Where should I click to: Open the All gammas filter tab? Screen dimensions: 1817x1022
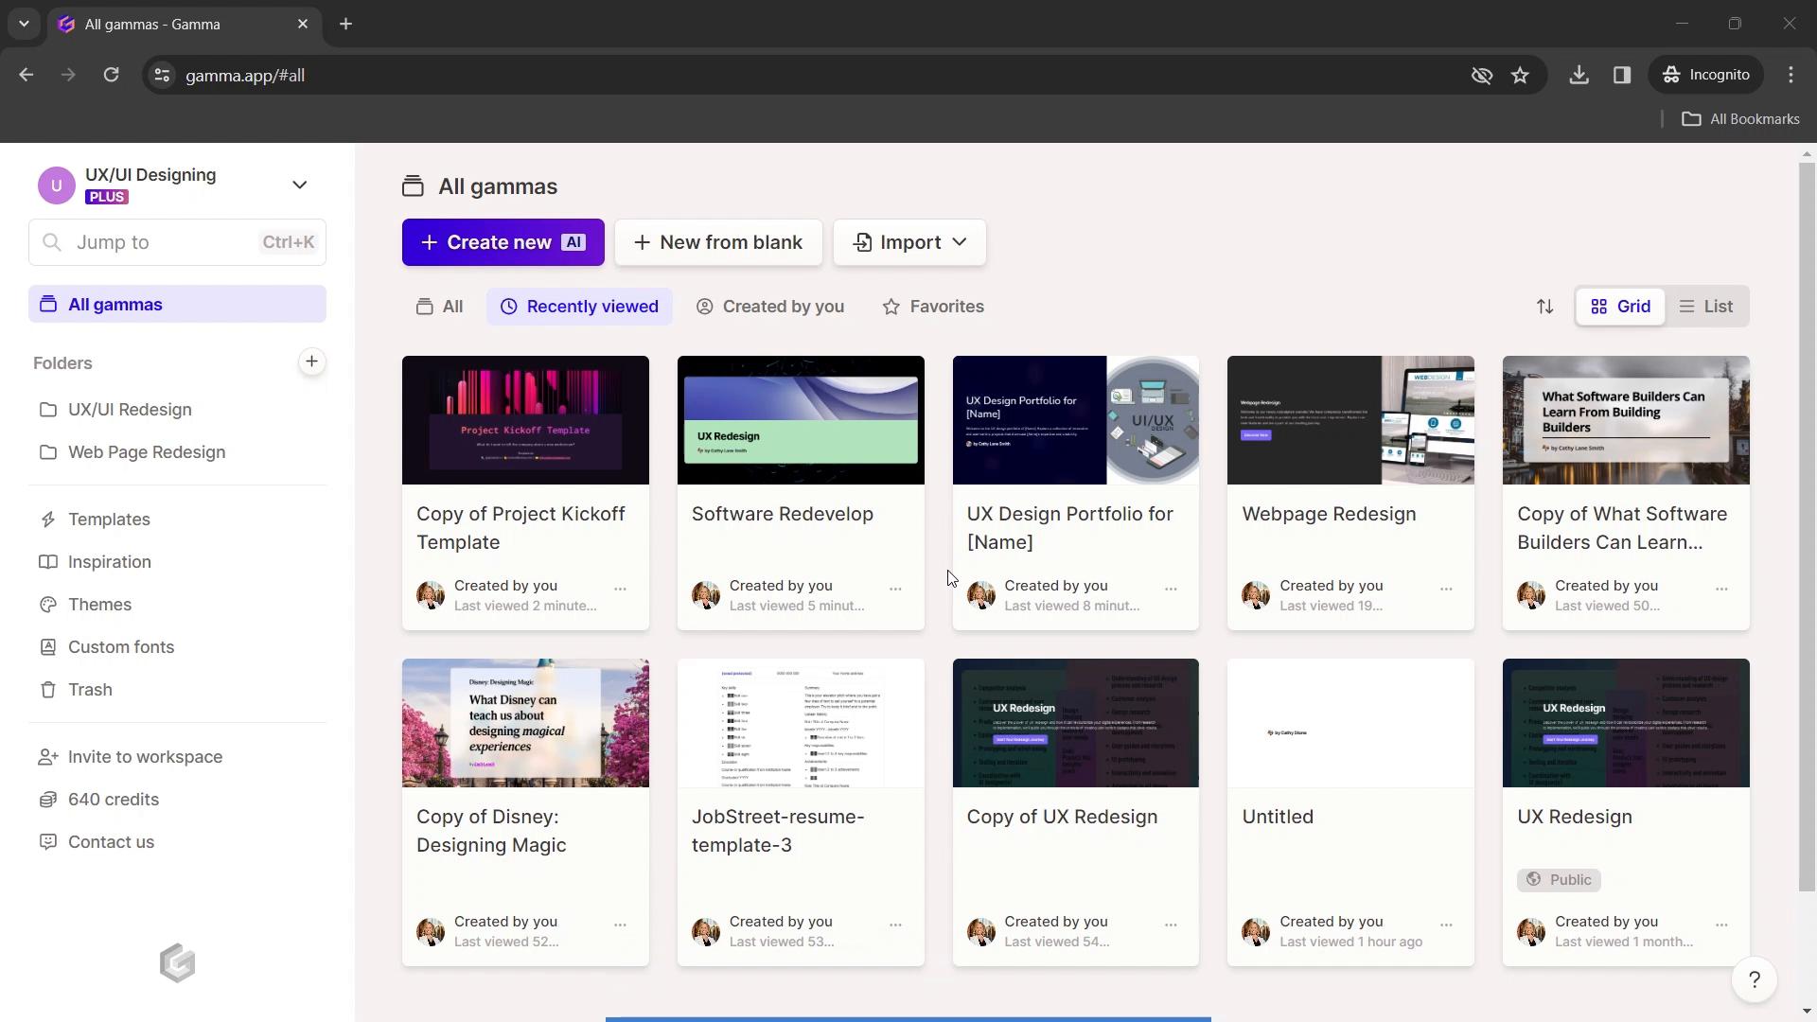440,306
